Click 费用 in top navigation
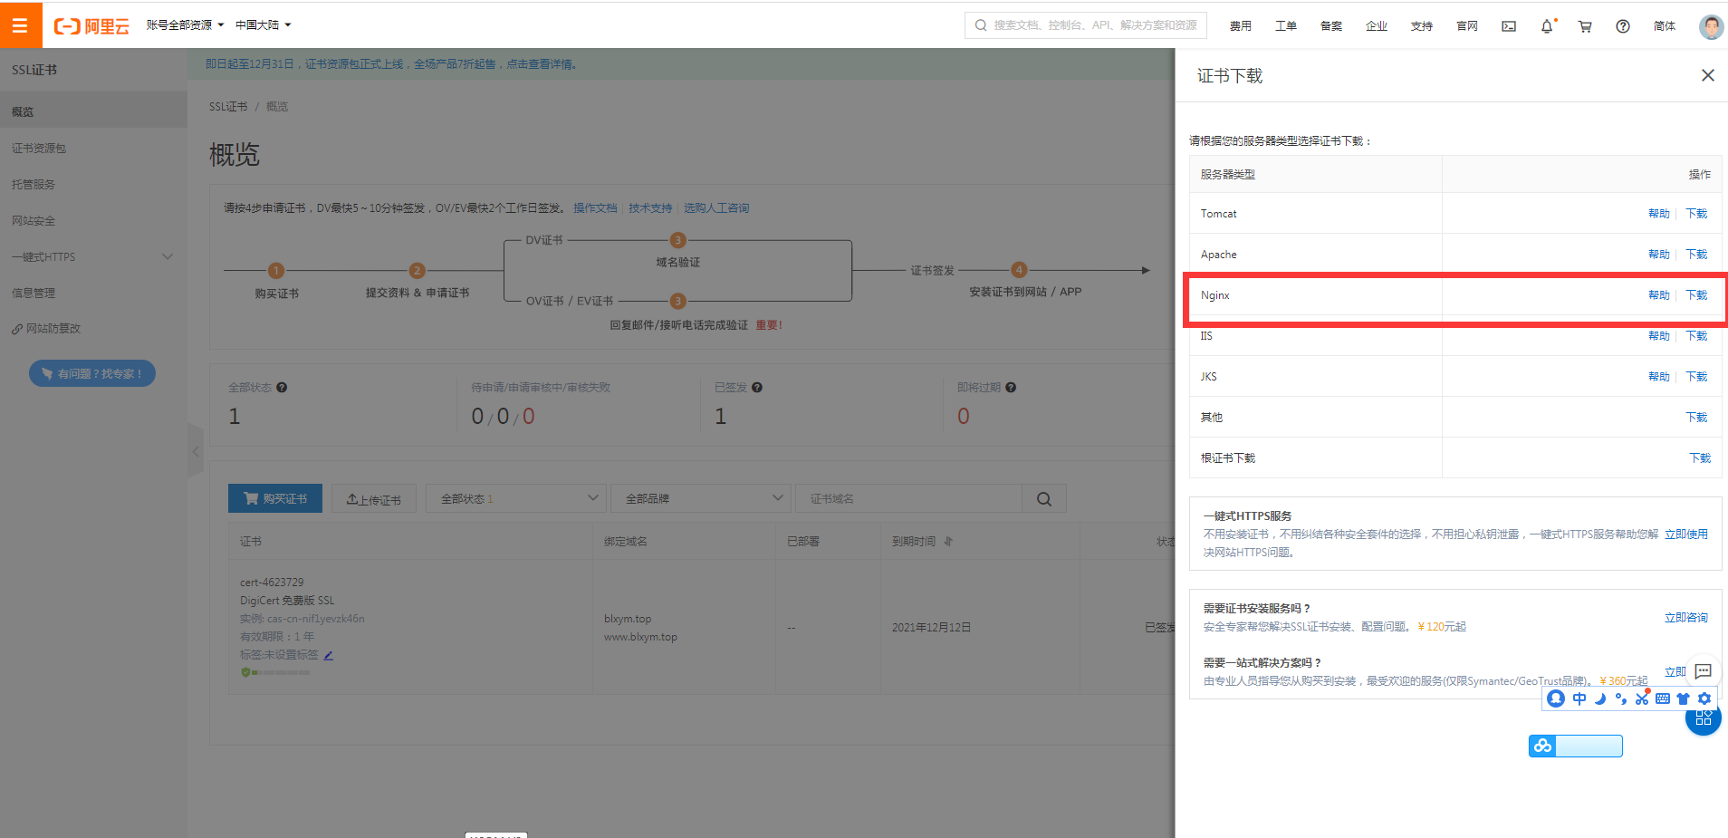Viewport: 1728px width, 838px height. (x=1241, y=26)
